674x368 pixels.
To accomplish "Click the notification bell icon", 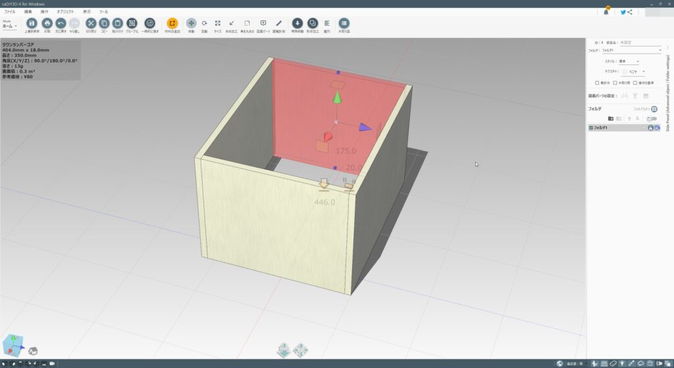I will 606,12.
